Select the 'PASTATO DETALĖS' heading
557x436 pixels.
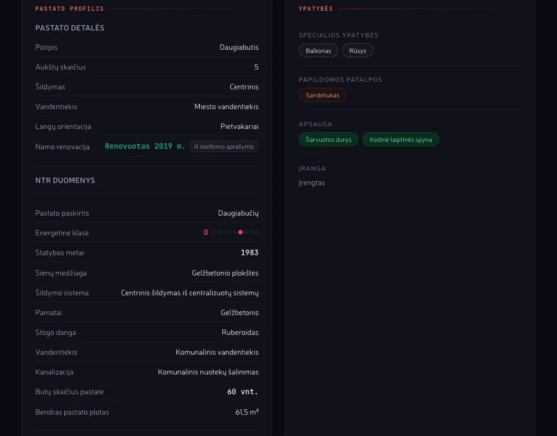[70, 28]
